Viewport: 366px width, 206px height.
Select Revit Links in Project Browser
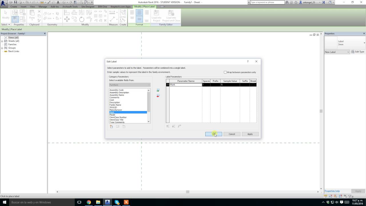[14, 51]
